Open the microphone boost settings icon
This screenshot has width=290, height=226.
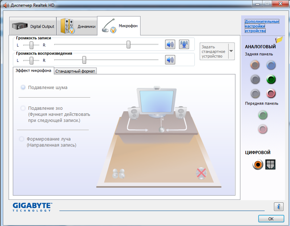184,44
